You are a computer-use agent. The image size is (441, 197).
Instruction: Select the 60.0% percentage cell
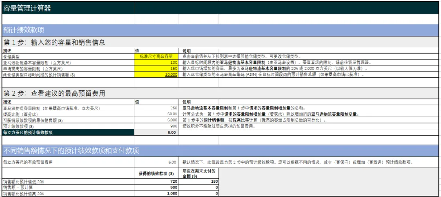pos(156,114)
